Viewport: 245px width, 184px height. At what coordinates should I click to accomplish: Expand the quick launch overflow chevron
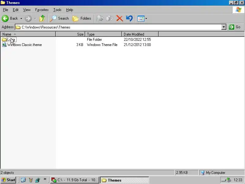[45, 179]
